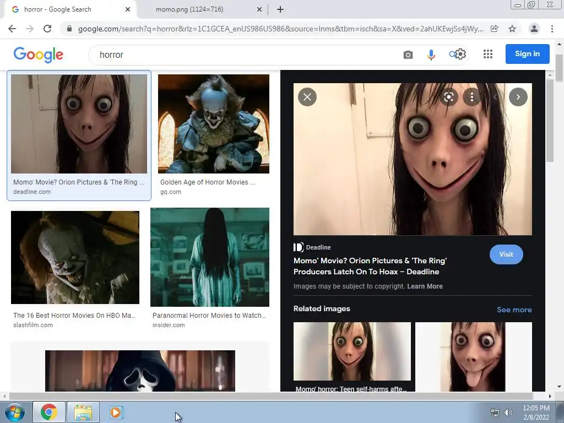
Task: Click the slashfilm.com source text
Action: [32, 325]
